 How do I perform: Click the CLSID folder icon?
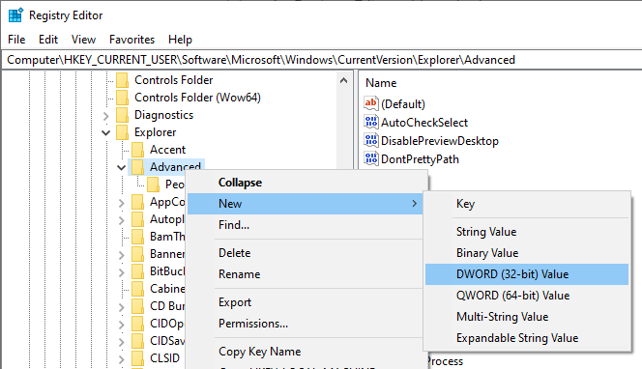(137, 358)
